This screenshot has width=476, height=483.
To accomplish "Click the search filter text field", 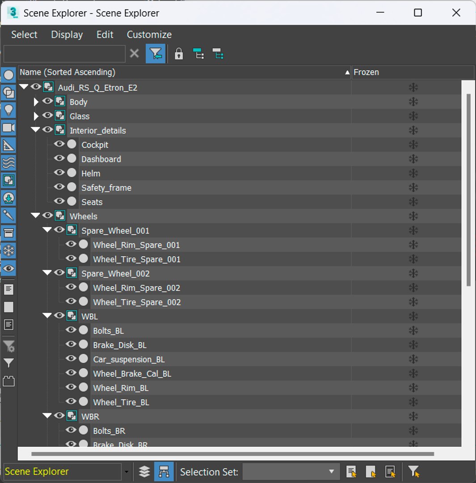I will [x=64, y=54].
